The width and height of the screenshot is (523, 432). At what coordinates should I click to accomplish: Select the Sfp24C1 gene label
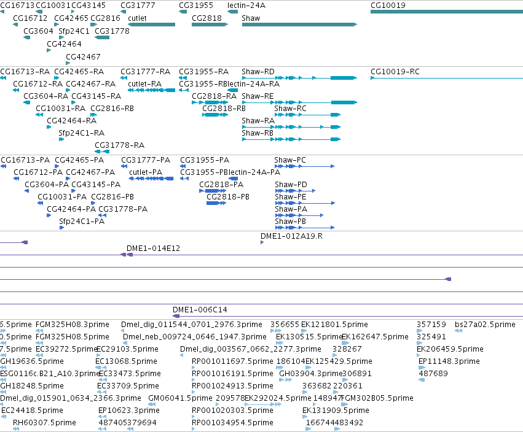point(74,31)
